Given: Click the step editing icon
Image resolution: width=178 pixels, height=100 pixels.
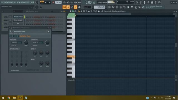Looking at the screenshot, I should pos(72,7).
